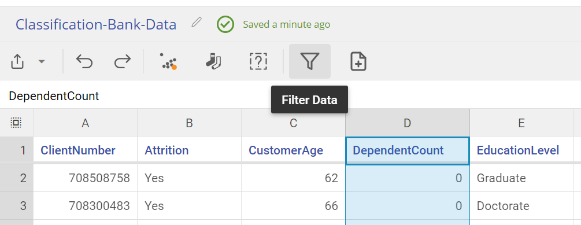Click the EducationLevel header cell

point(521,150)
